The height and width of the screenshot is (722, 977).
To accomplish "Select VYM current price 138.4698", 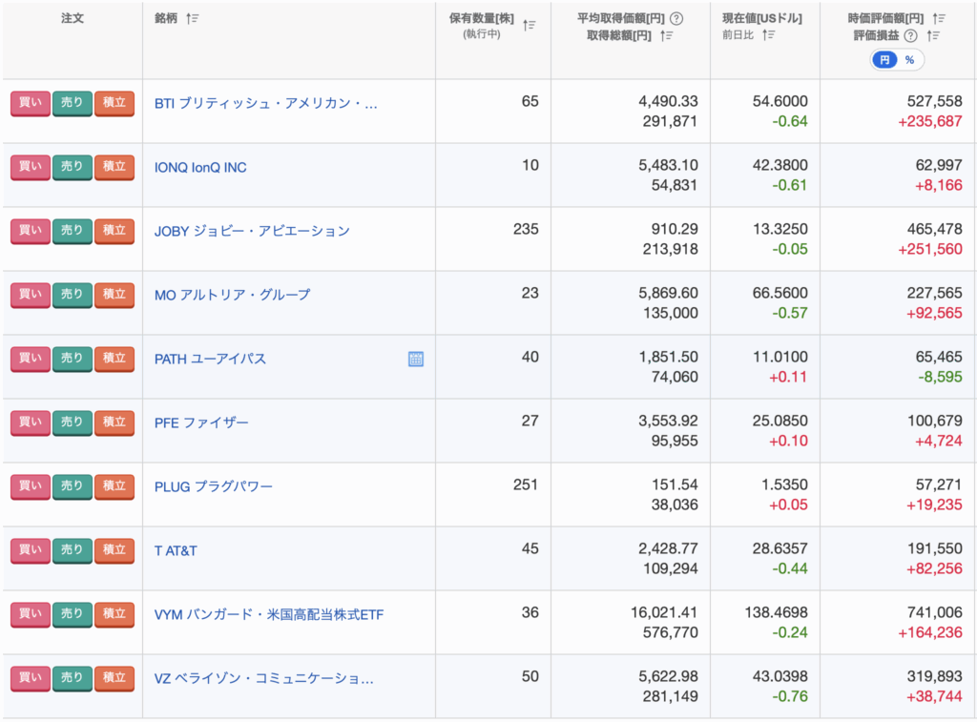I will (777, 613).
